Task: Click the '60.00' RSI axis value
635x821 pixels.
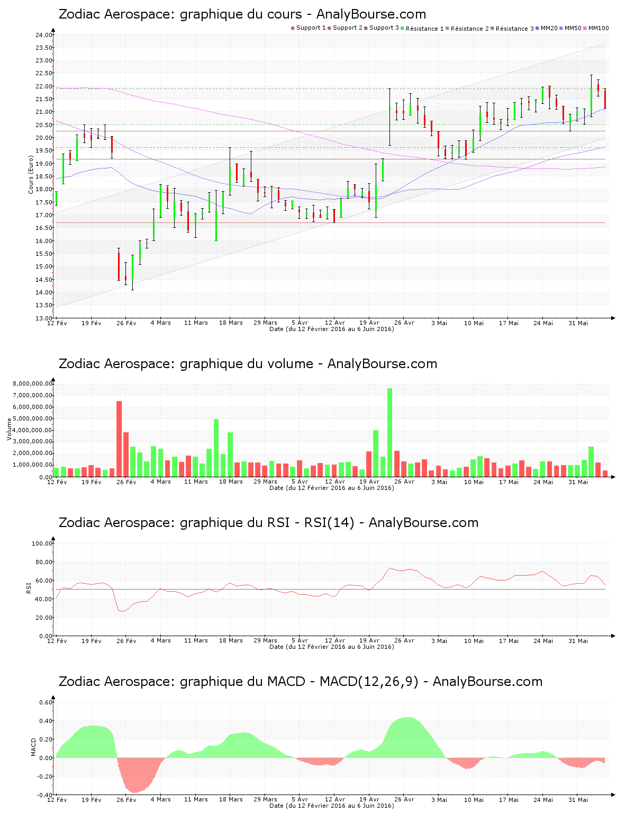Action: point(43,581)
